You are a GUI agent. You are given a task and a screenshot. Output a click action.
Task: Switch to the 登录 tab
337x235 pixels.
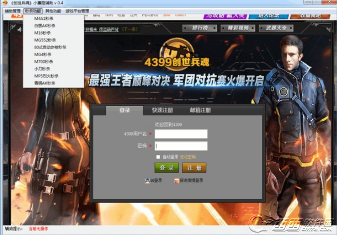125,110
